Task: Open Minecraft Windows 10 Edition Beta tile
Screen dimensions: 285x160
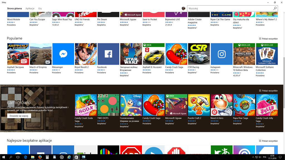Action: pos(244,54)
